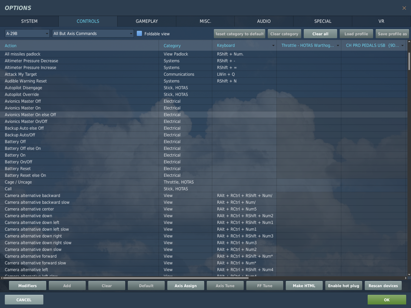Select the Attack My Target row
The image size is (411, 308).
tap(204, 74)
